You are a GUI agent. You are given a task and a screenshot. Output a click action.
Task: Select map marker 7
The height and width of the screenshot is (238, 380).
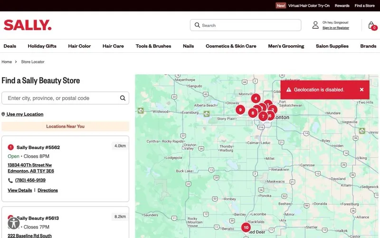[x=263, y=116]
